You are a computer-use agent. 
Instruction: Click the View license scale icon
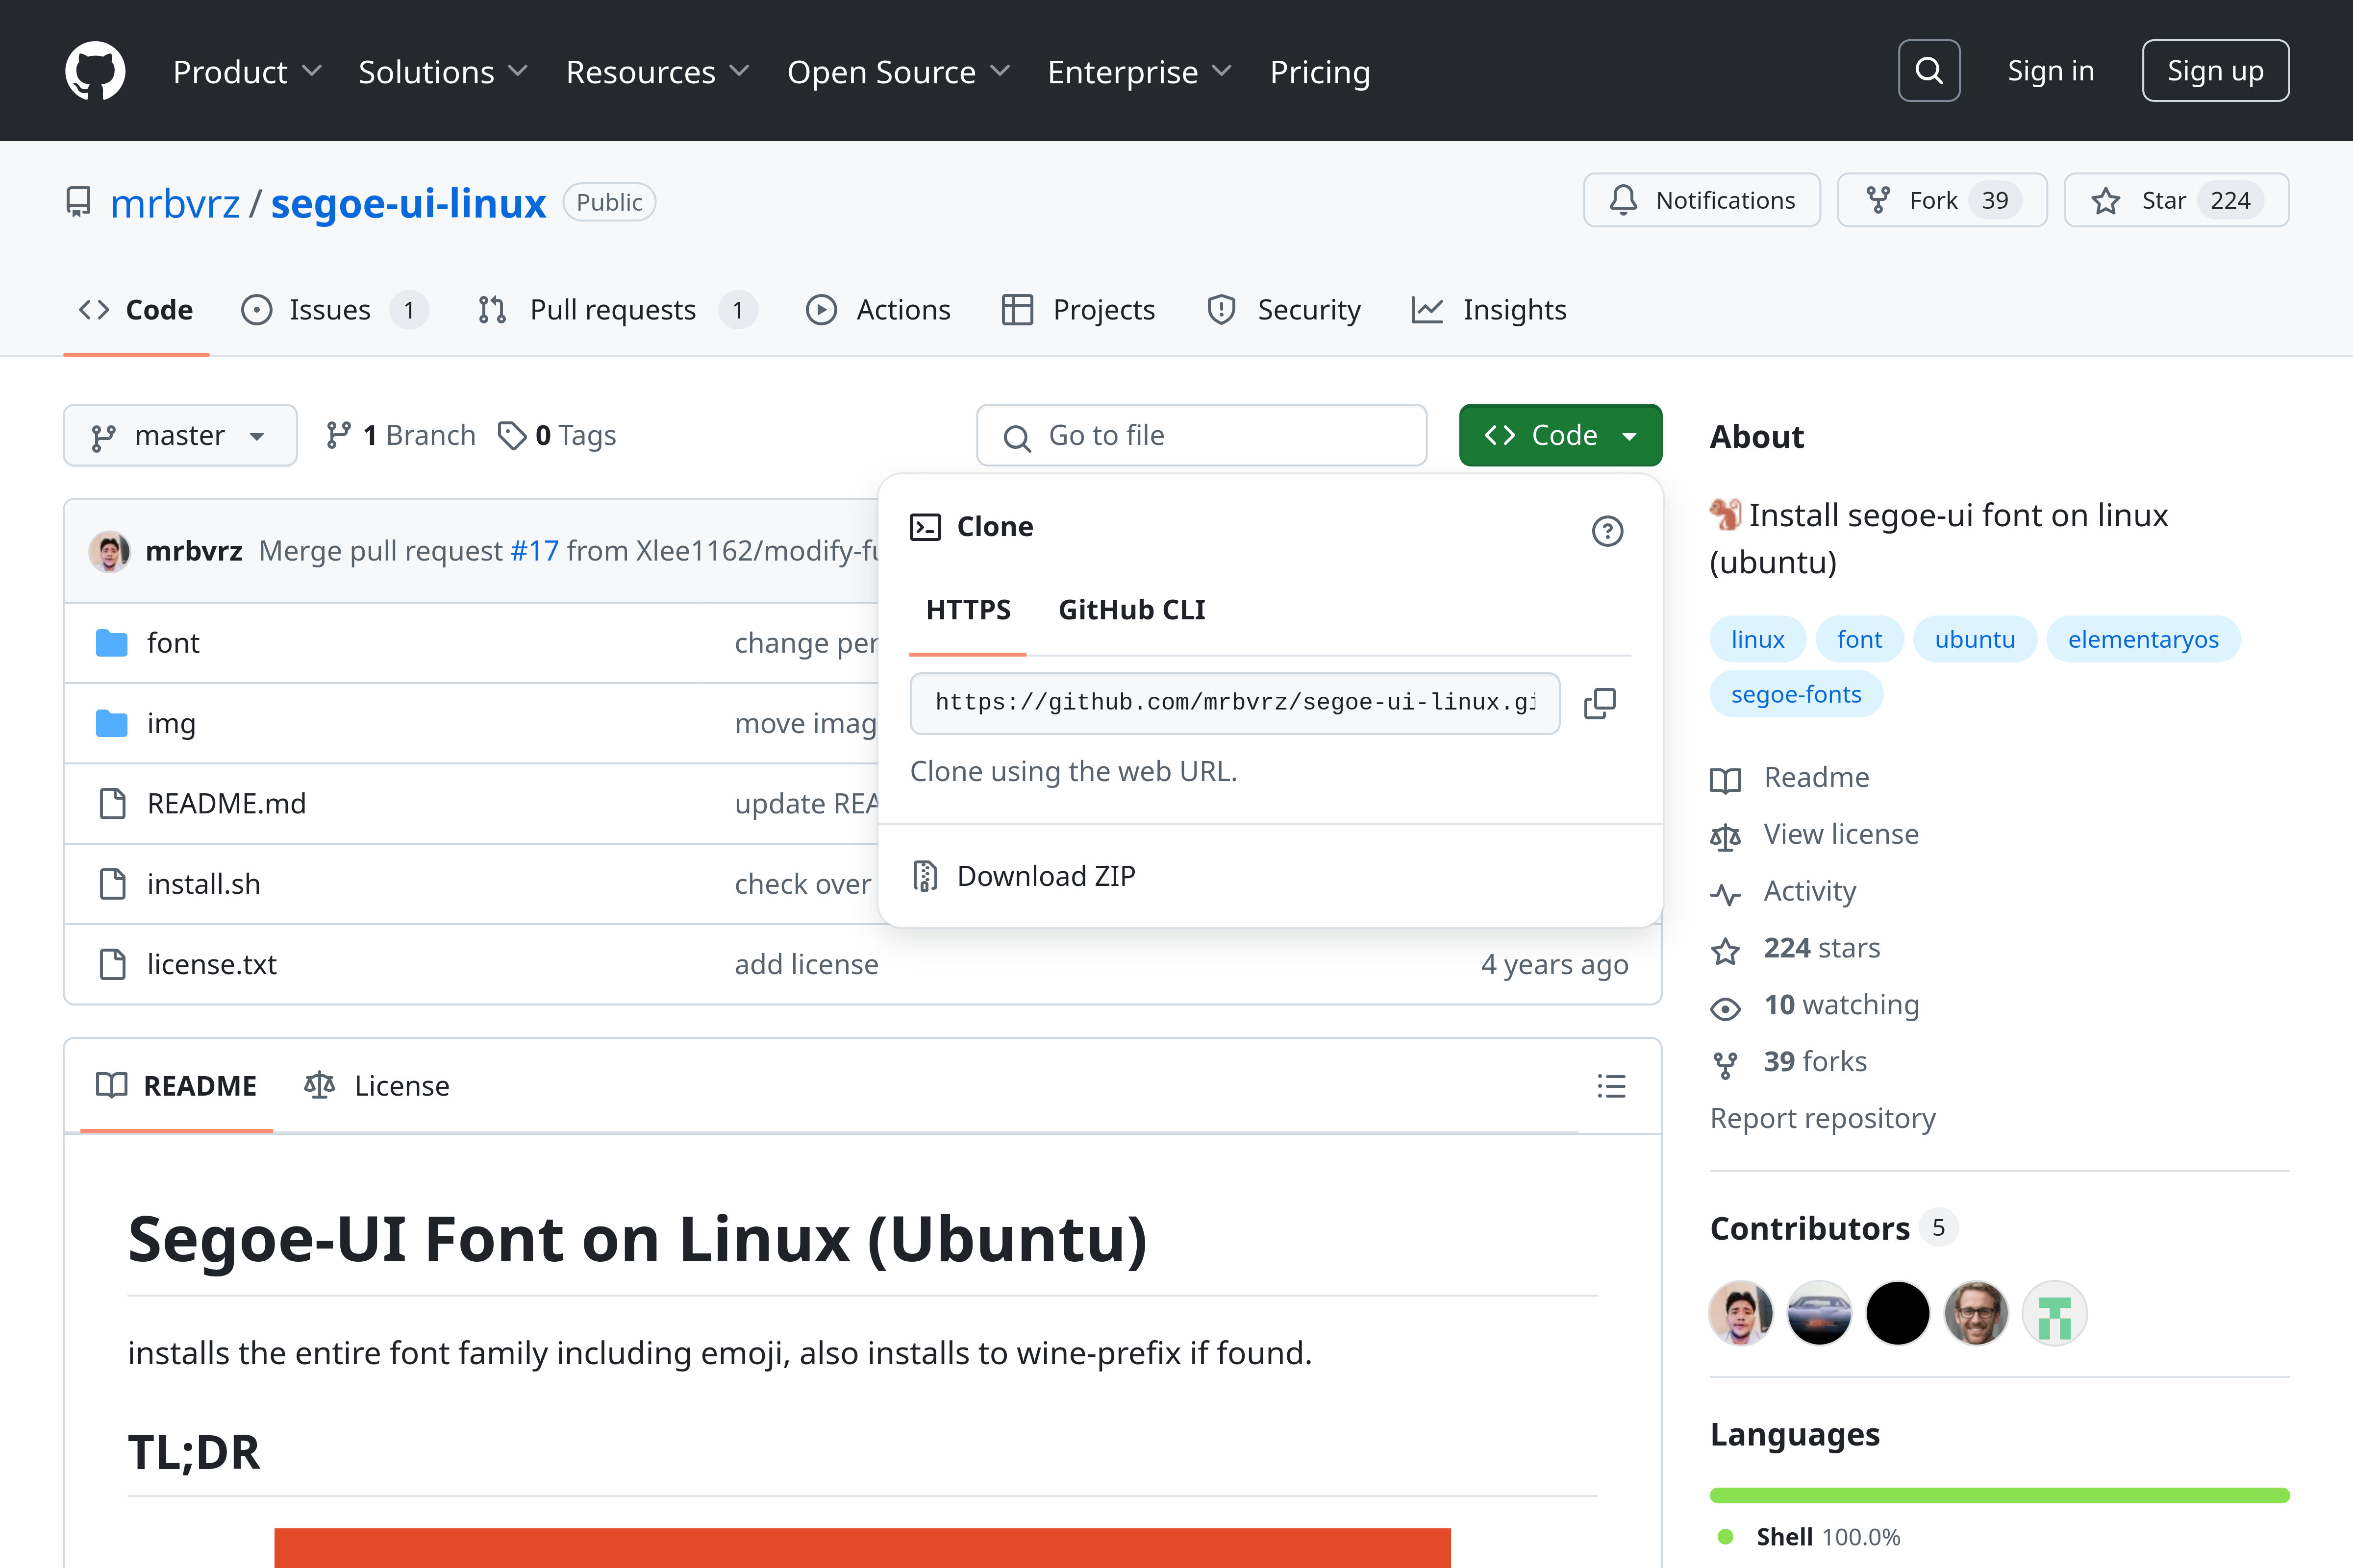1725,836
